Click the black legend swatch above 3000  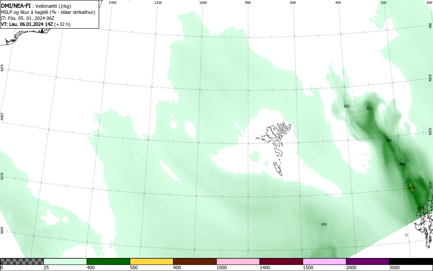(411, 261)
